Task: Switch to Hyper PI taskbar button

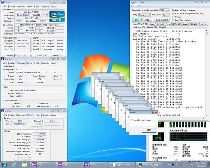Action: 122,165
